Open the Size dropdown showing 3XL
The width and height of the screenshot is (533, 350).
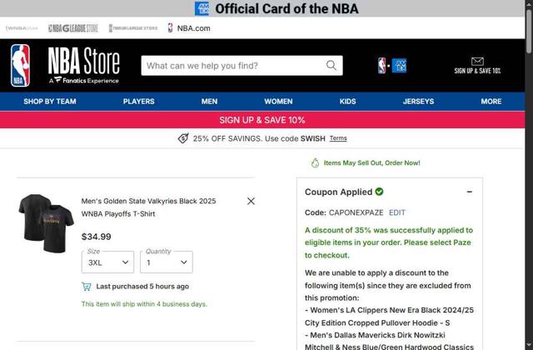(107, 262)
